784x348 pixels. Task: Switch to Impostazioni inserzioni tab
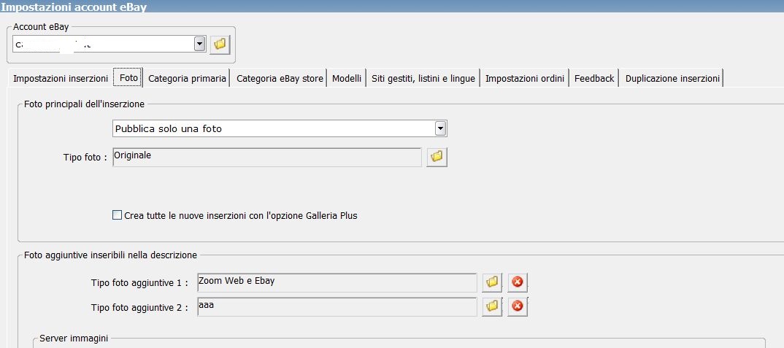click(61, 78)
